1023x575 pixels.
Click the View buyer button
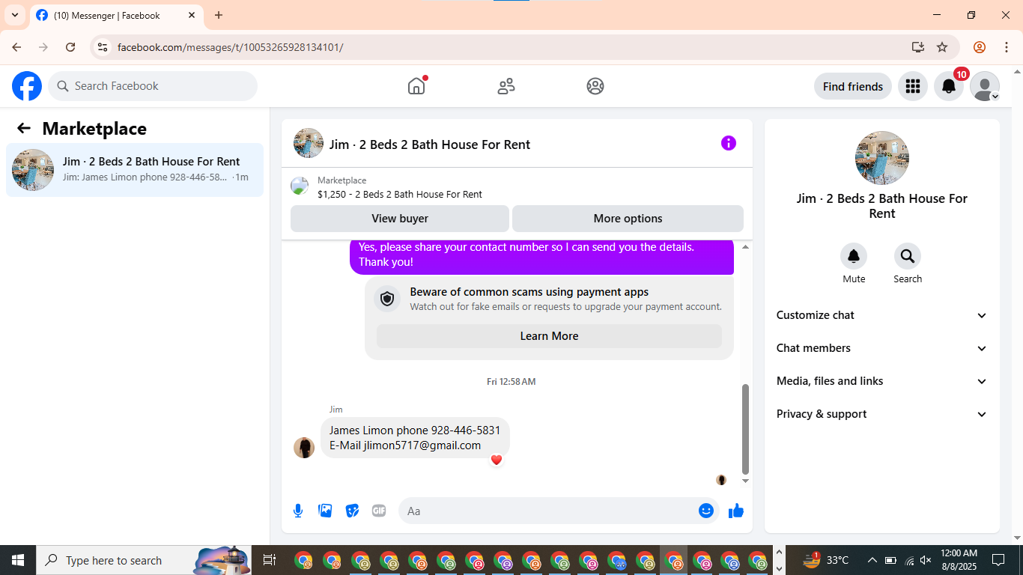[400, 219]
